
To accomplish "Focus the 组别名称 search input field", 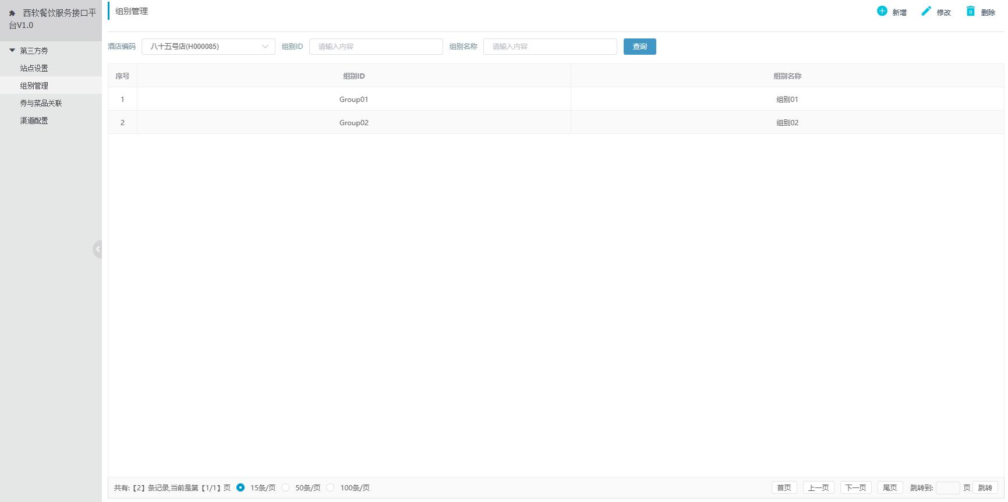I will click(550, 47).
